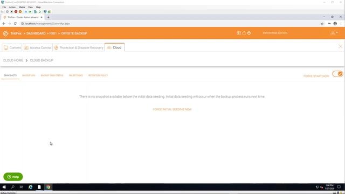The height and width of the screenshot is (194, 345).
Task: Click Force Initial Seeding Now link
Action: (172, 109)
